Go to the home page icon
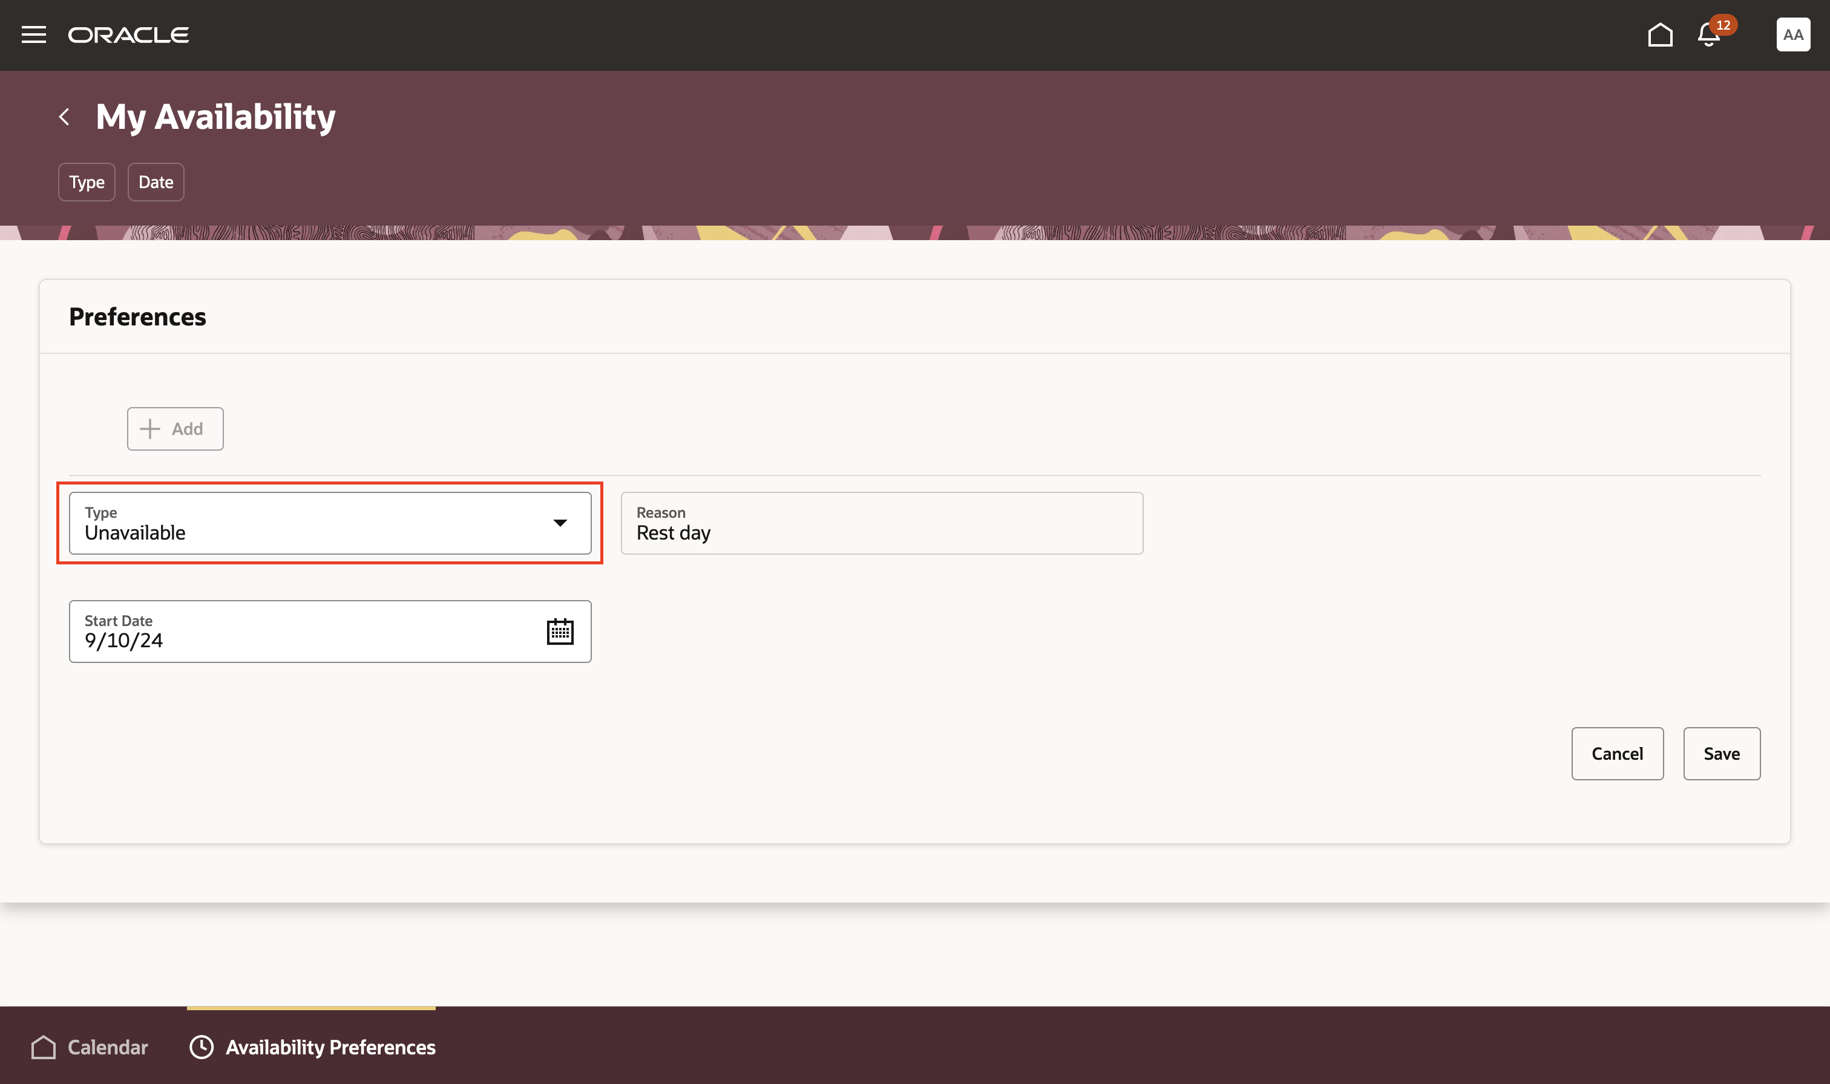 1660,34
